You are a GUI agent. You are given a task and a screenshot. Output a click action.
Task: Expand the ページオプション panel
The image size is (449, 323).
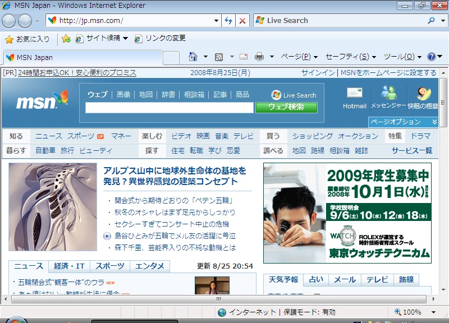(403, 122)
